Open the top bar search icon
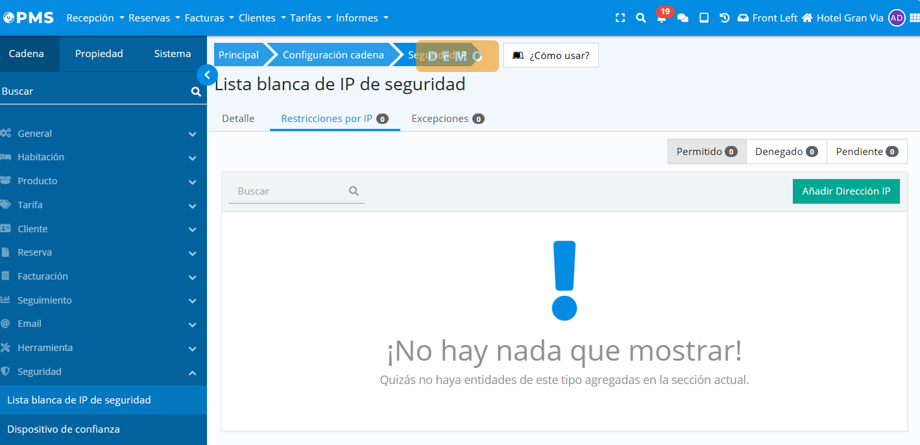 [x=640, y=18]
